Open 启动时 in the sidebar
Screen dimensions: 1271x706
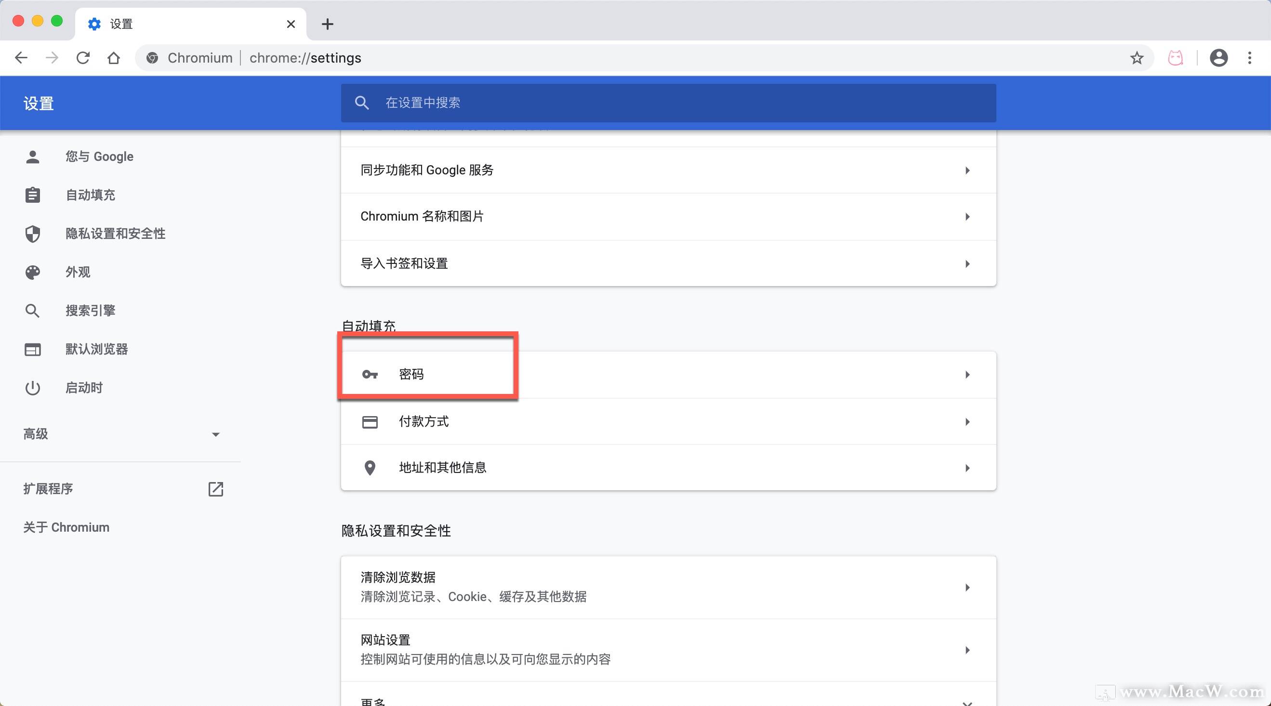tap(84, 388)
